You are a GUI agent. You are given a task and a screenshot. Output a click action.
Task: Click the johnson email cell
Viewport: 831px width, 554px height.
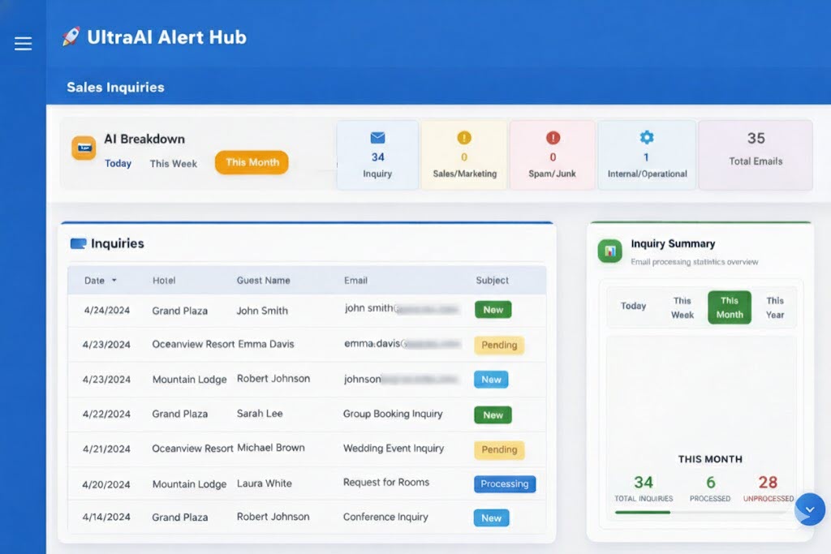(401, 380)
